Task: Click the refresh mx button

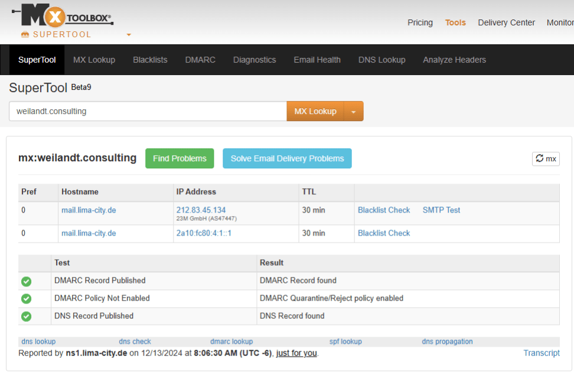Action: 546,158
